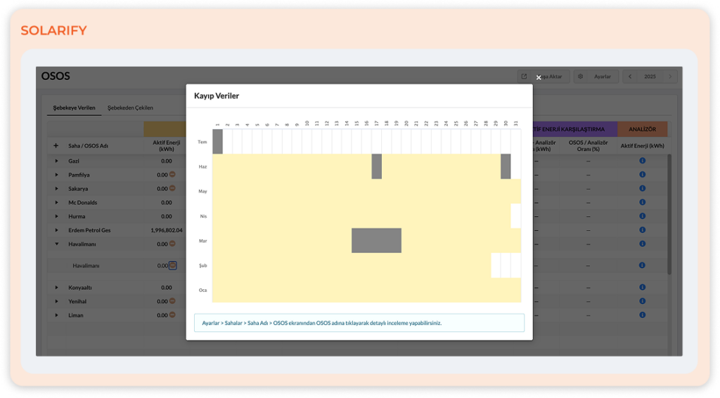This screenshot has width=720, height=398.
Task: Click the Oca month label in the chart
Action: click(x=202, y=290)
